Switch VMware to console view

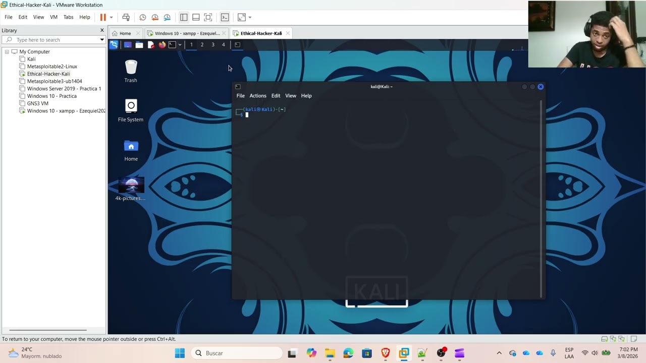[225, 17]
